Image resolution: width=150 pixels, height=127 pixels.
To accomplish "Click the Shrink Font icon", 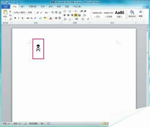I will click(x=41, y=13).
